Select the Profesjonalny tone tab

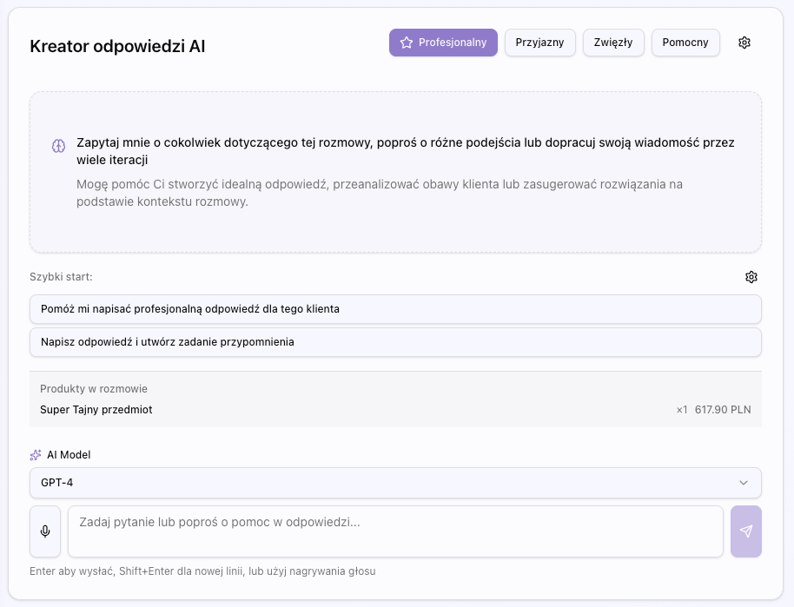[x=443, y=42]
